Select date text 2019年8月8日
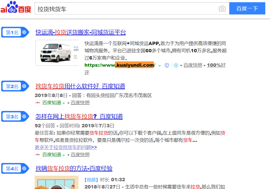 tap(51, 95)
